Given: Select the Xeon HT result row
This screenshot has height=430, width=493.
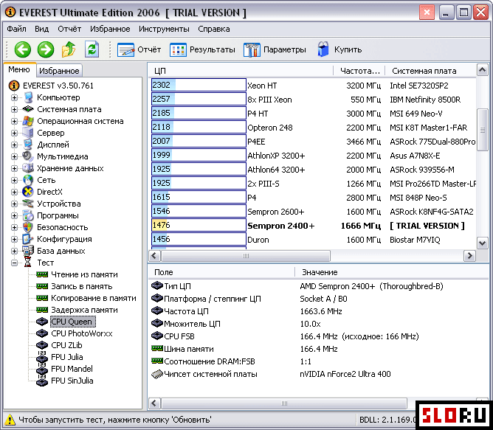Looking at the screenshot, I should click(314, 85).
